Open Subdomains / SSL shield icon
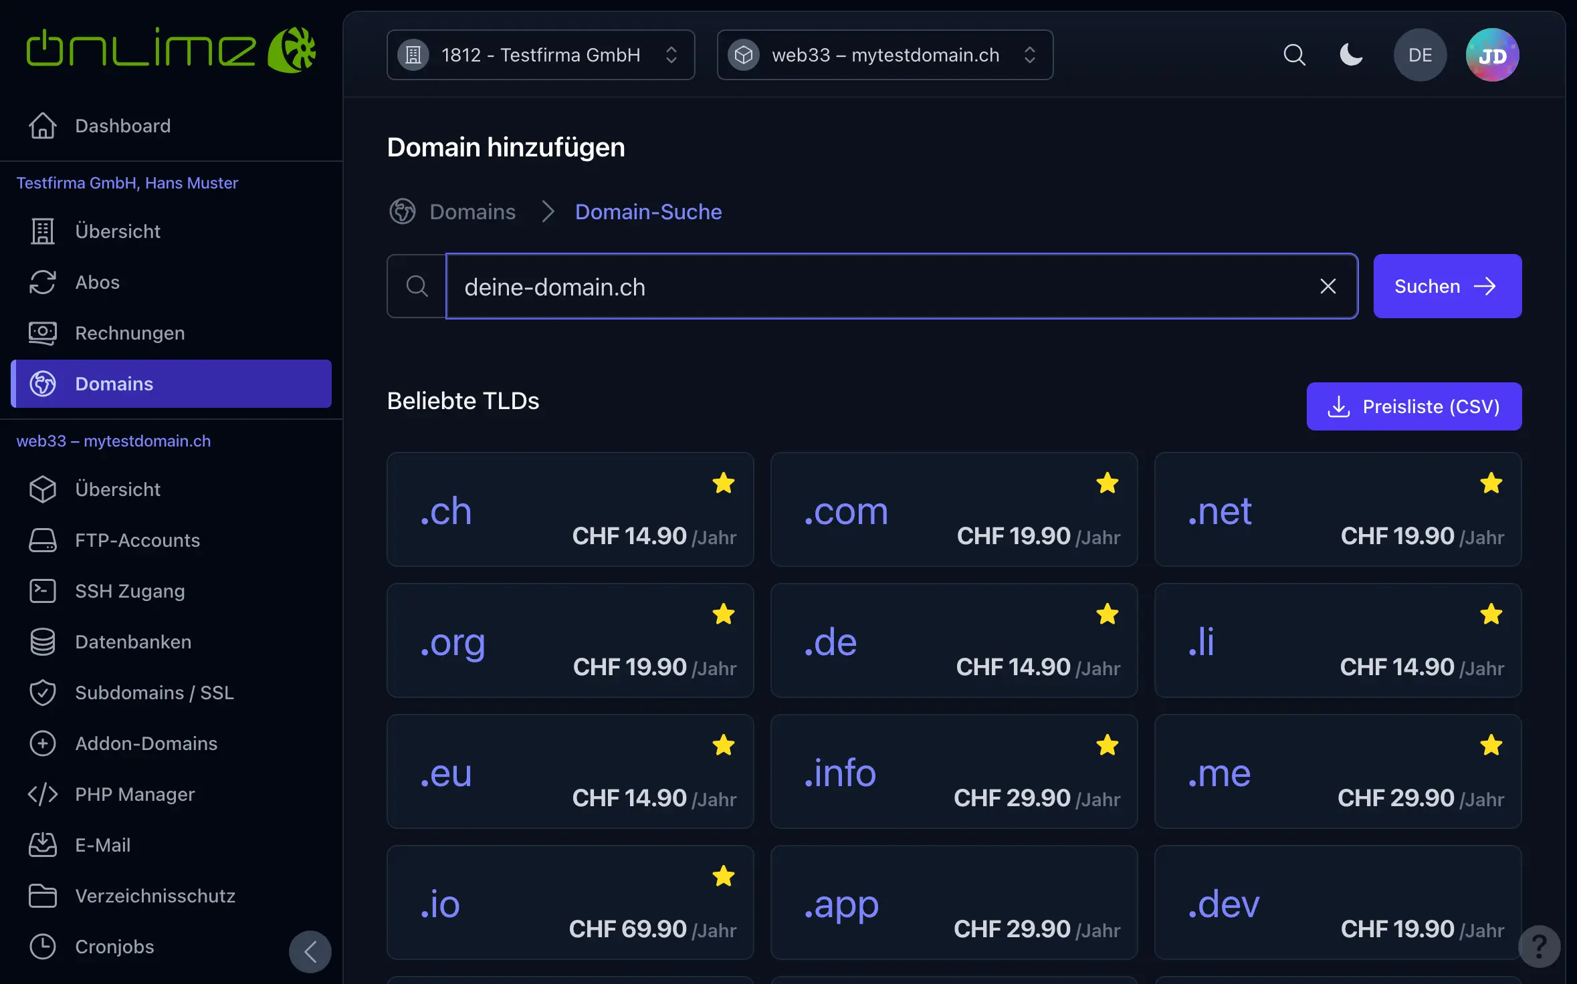Image resolution: width=1577 pixels, height=984 pixels. (x=43, y=693)
